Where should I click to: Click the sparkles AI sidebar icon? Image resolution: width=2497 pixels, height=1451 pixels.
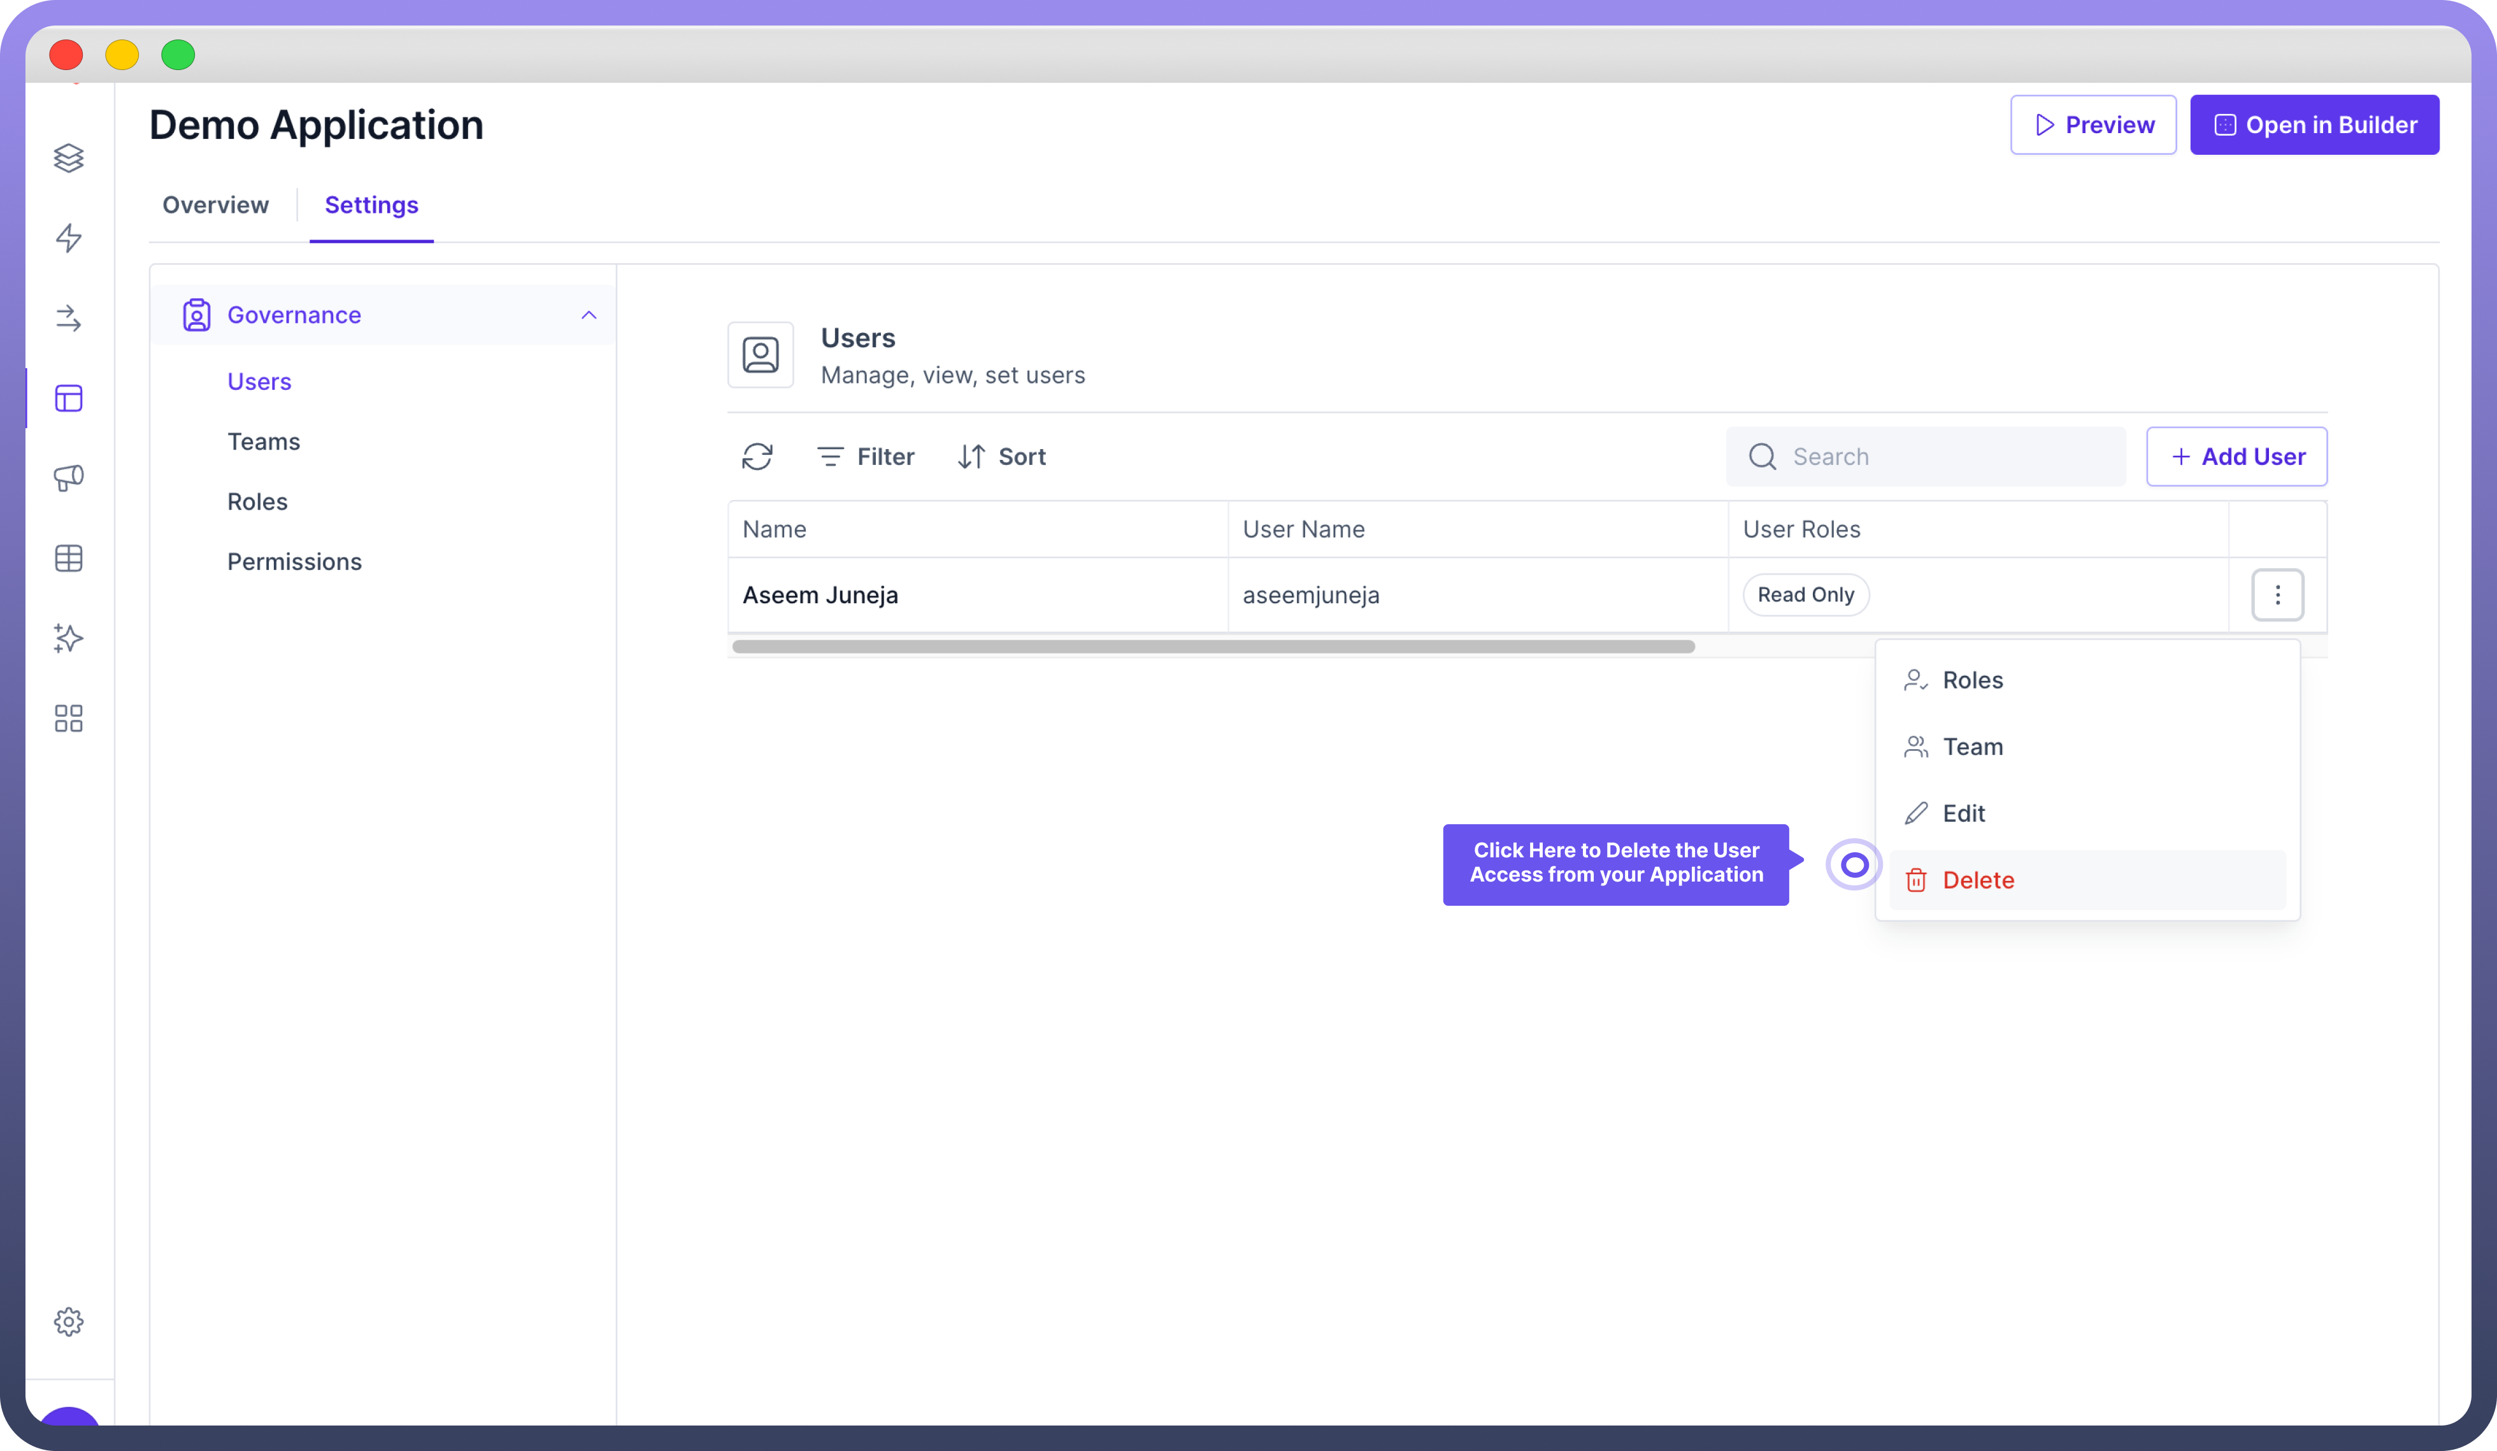68,638
